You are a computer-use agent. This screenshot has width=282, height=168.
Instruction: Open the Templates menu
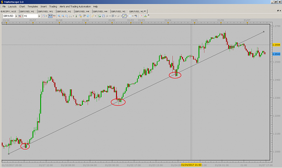click(x=33, y=6)
